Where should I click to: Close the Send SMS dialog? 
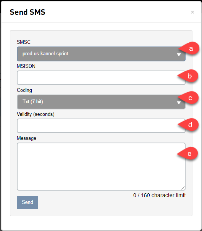tap(192, 12)
